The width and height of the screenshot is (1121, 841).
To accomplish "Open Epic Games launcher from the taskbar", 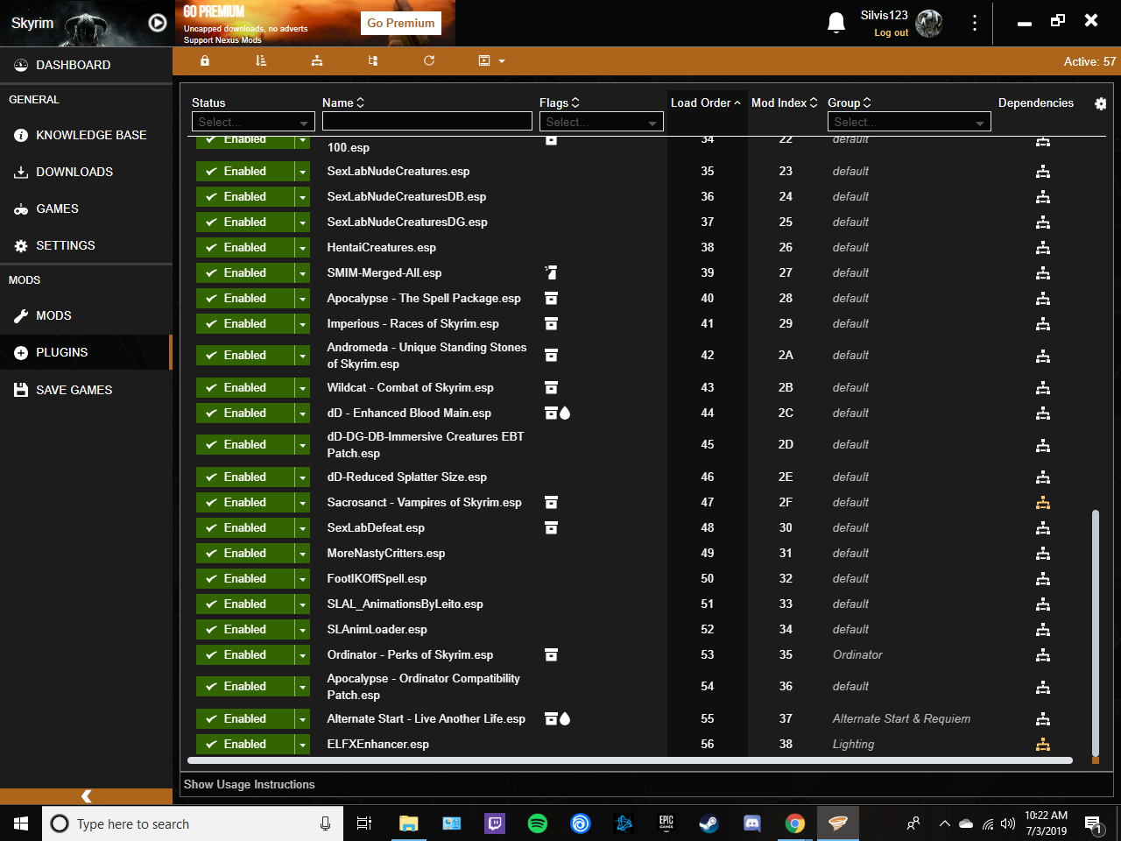I will coord(666,823).
